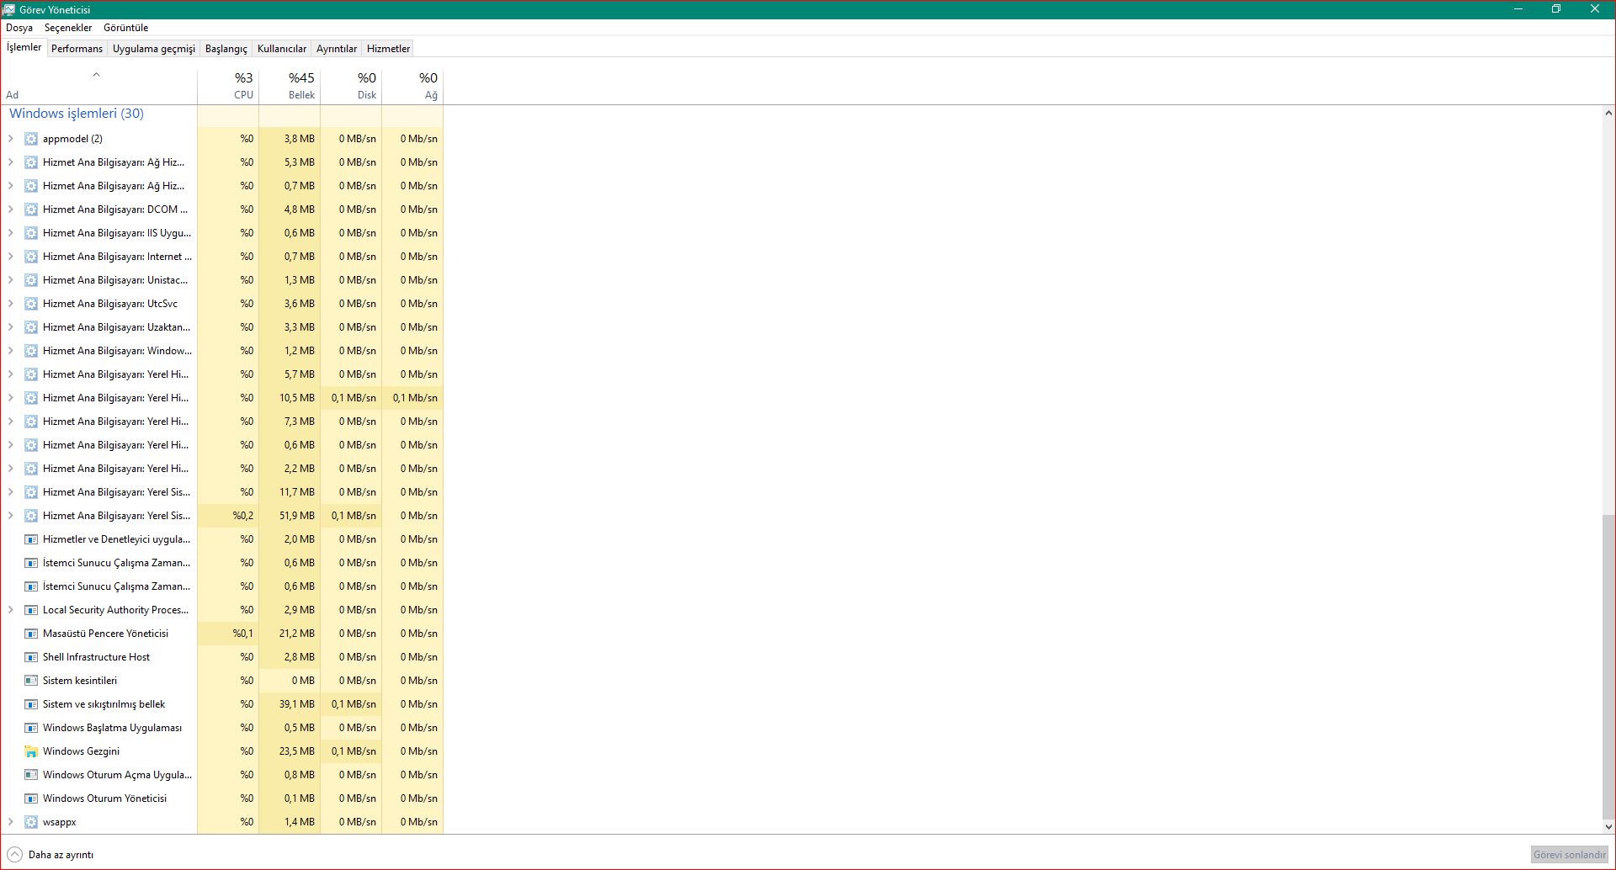Sort by the Ağ column header
The width and height of the screenshot is (1616, 870).
pos(412,86)
